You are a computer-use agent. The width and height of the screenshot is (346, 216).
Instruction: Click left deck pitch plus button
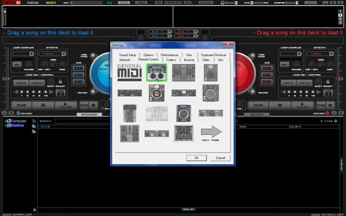[11, 113]
